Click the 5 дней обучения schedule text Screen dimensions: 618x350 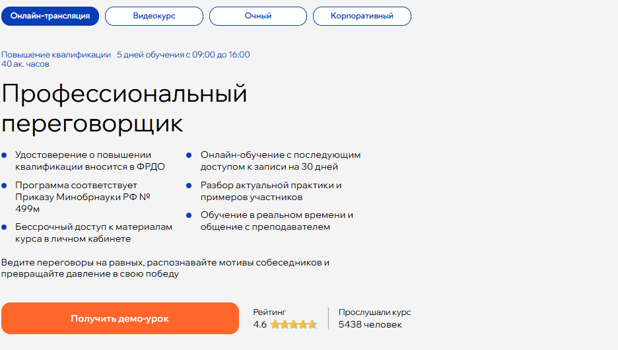pos(183,55)
